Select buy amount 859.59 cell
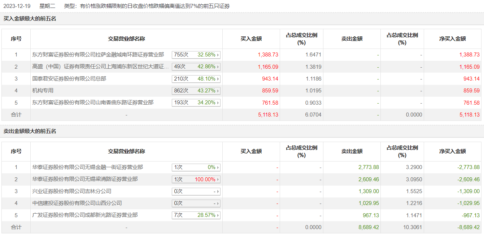Screen dimensions: 484x237 click(270, 91)
